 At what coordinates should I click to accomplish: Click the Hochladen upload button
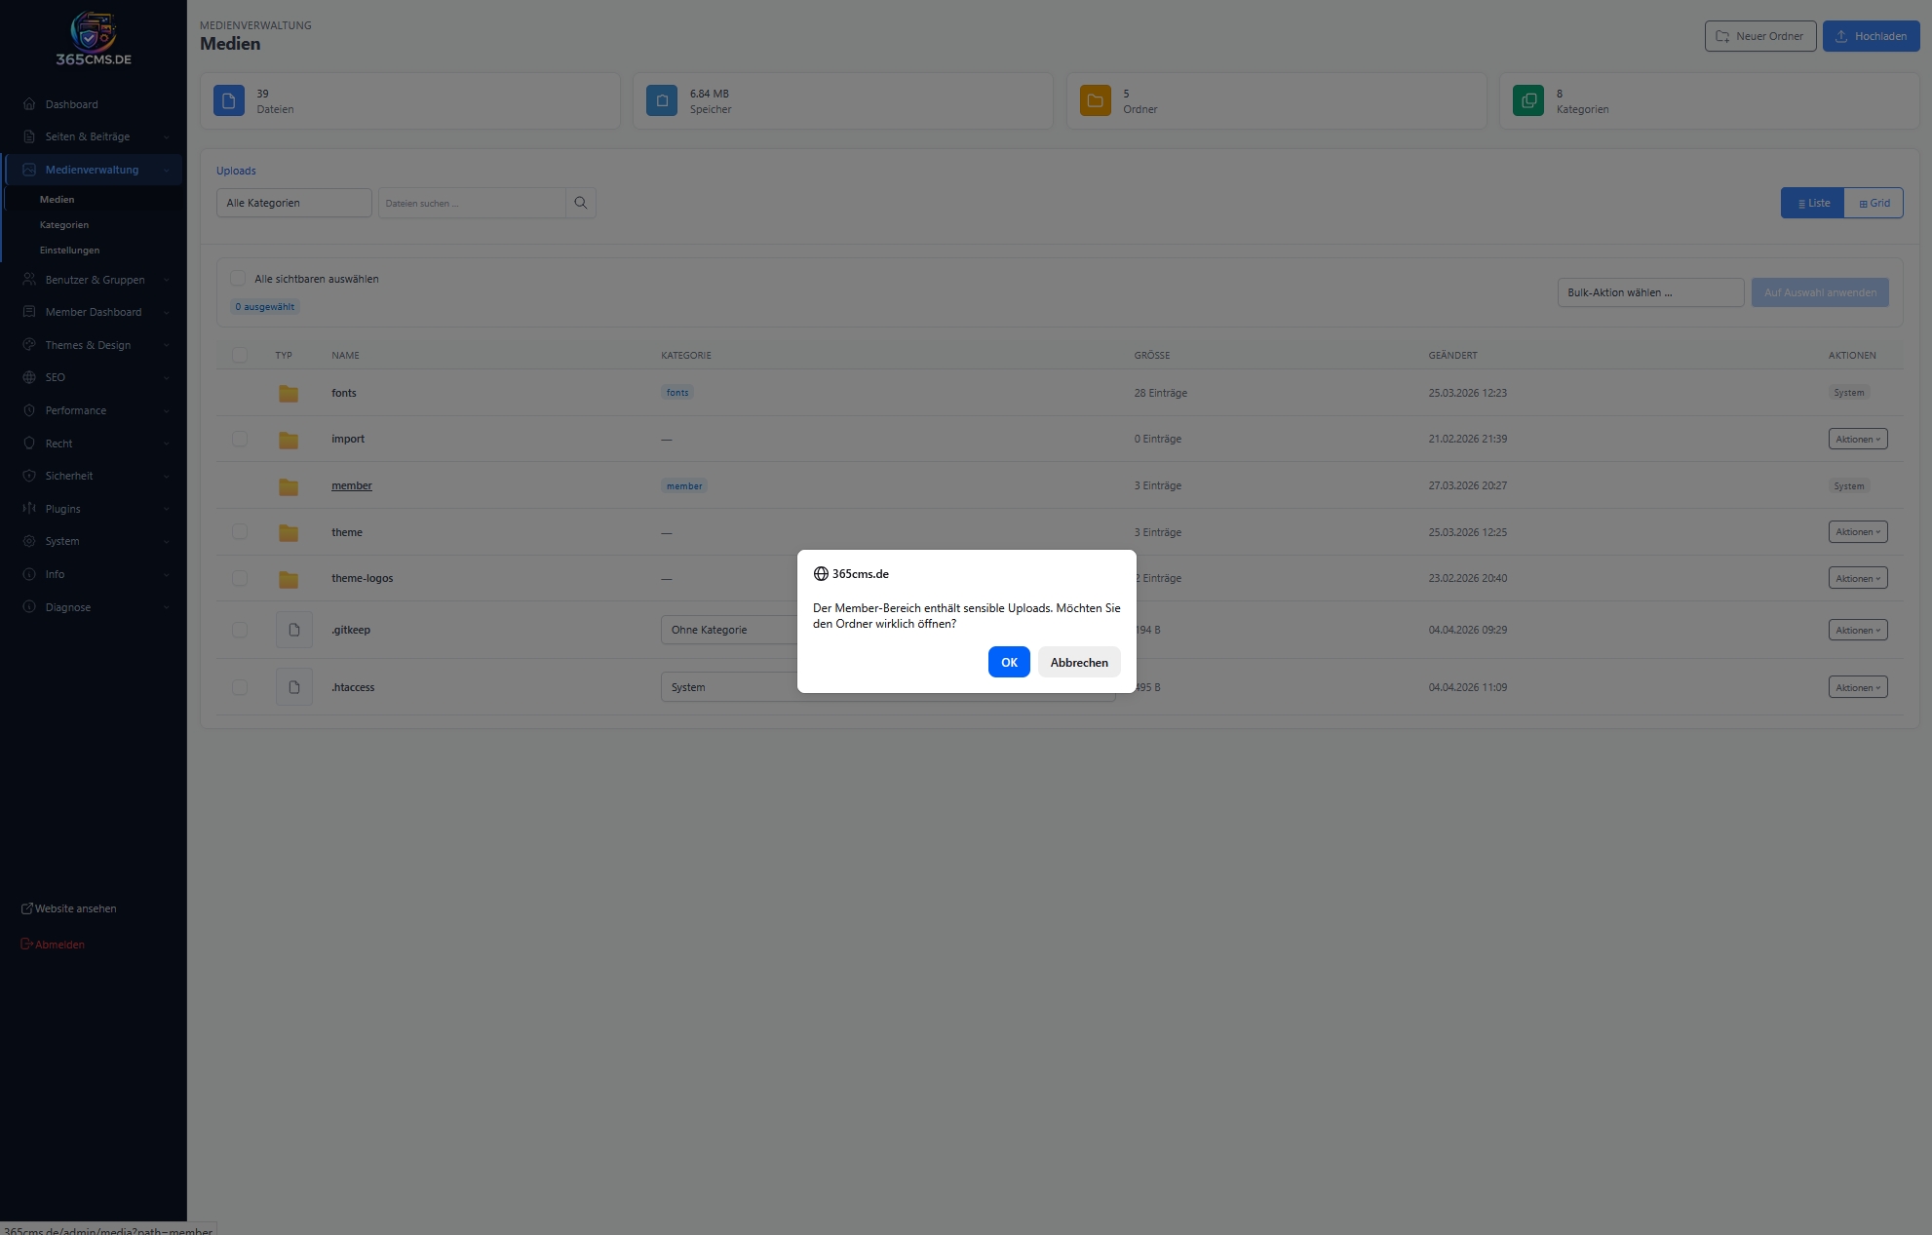coord(1870,36)
